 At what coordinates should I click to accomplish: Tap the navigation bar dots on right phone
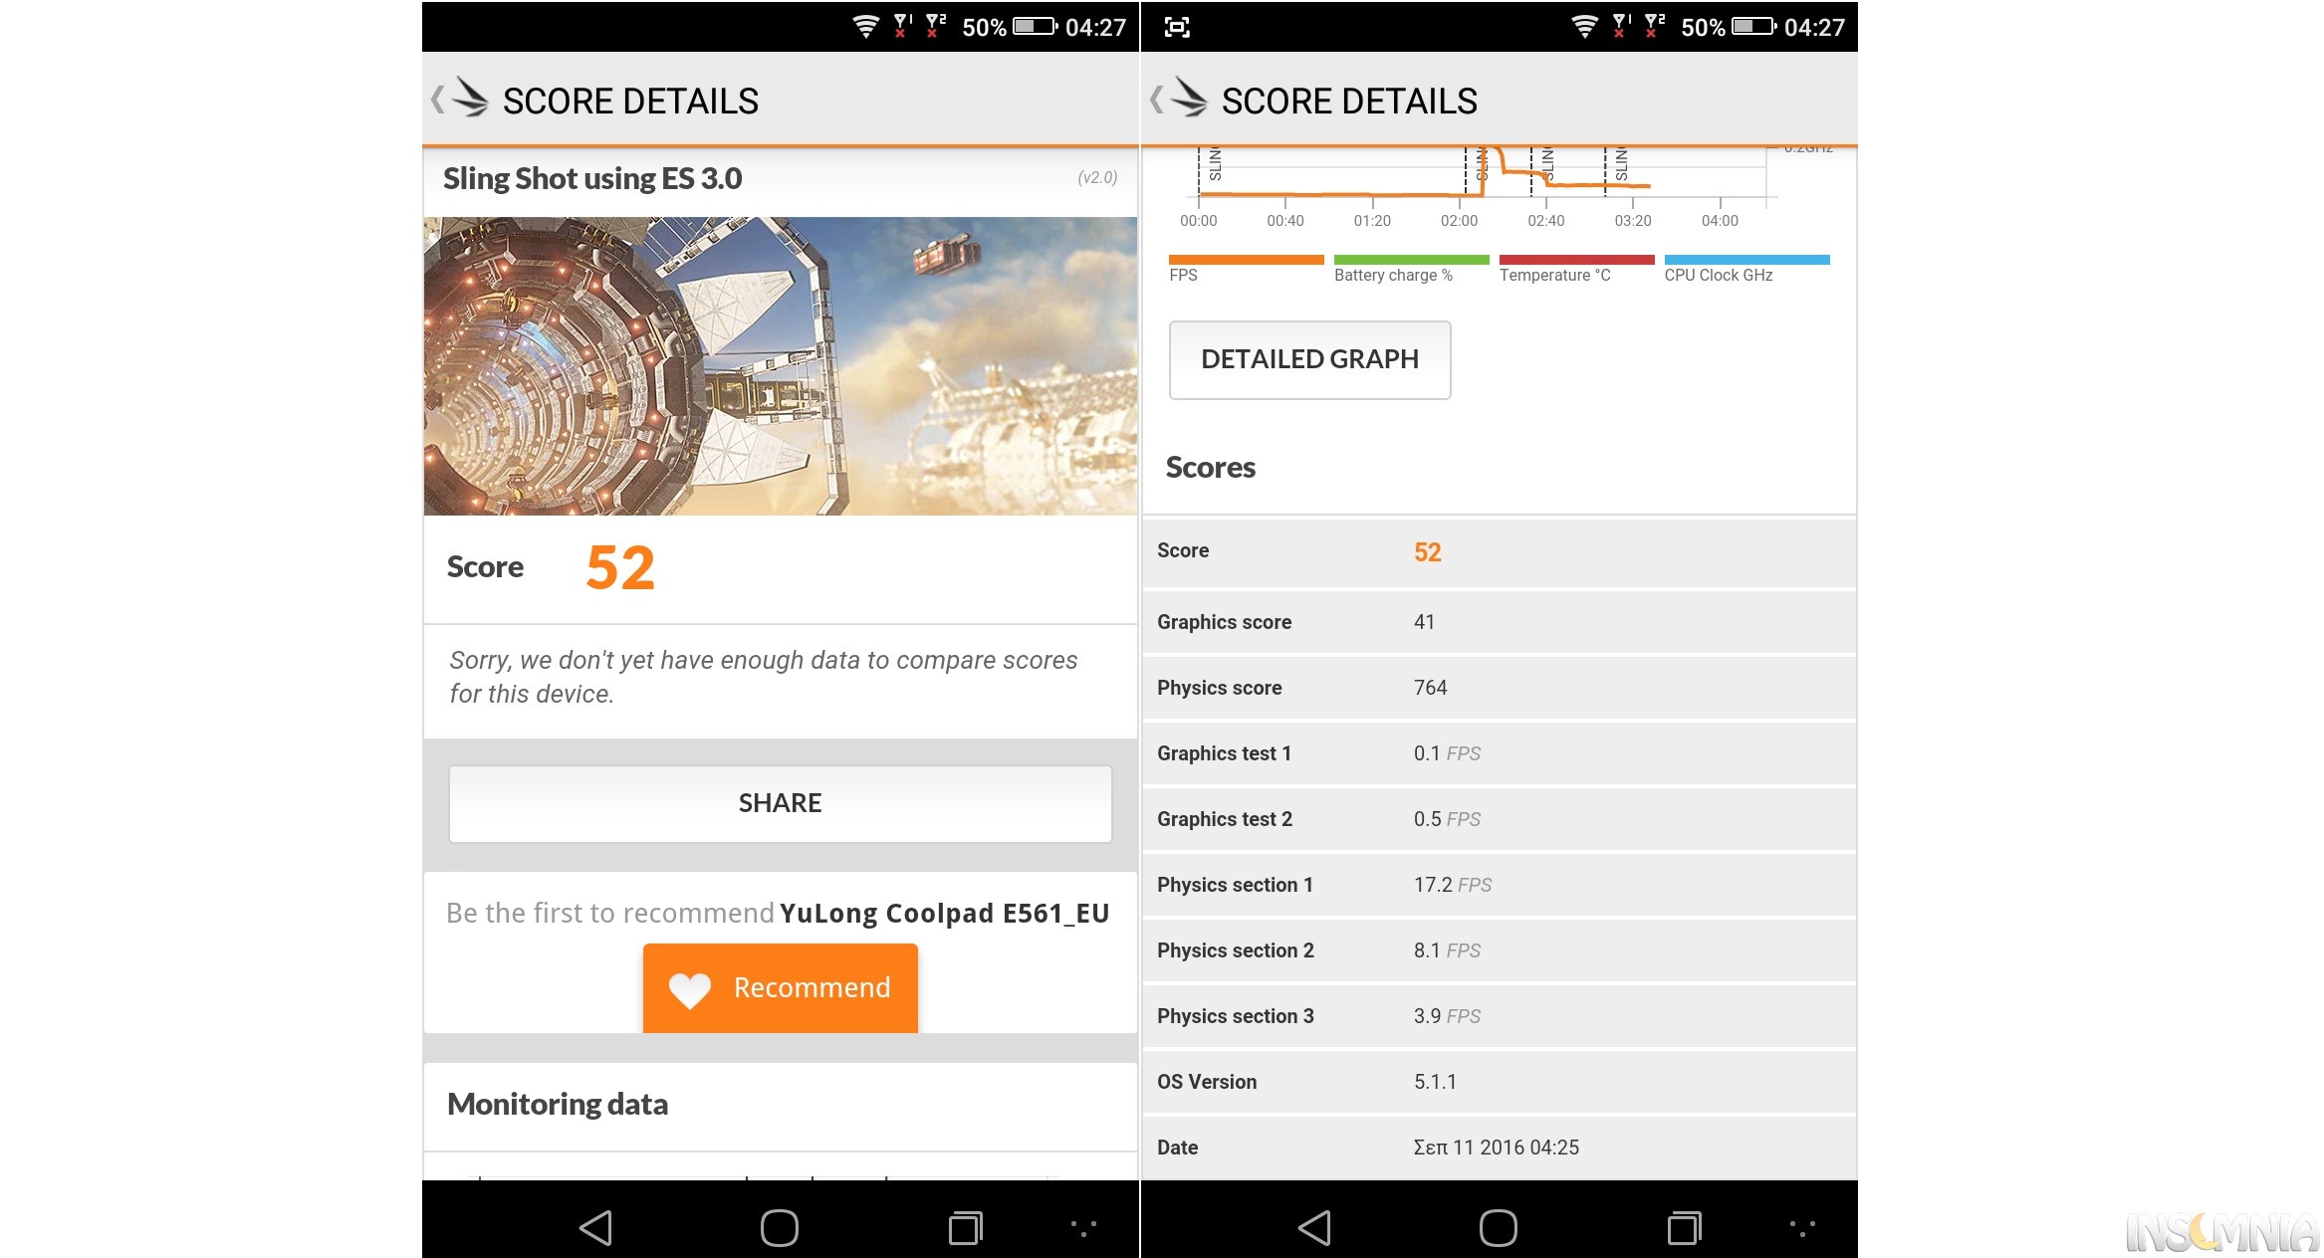click(x=1802, y=1227)
